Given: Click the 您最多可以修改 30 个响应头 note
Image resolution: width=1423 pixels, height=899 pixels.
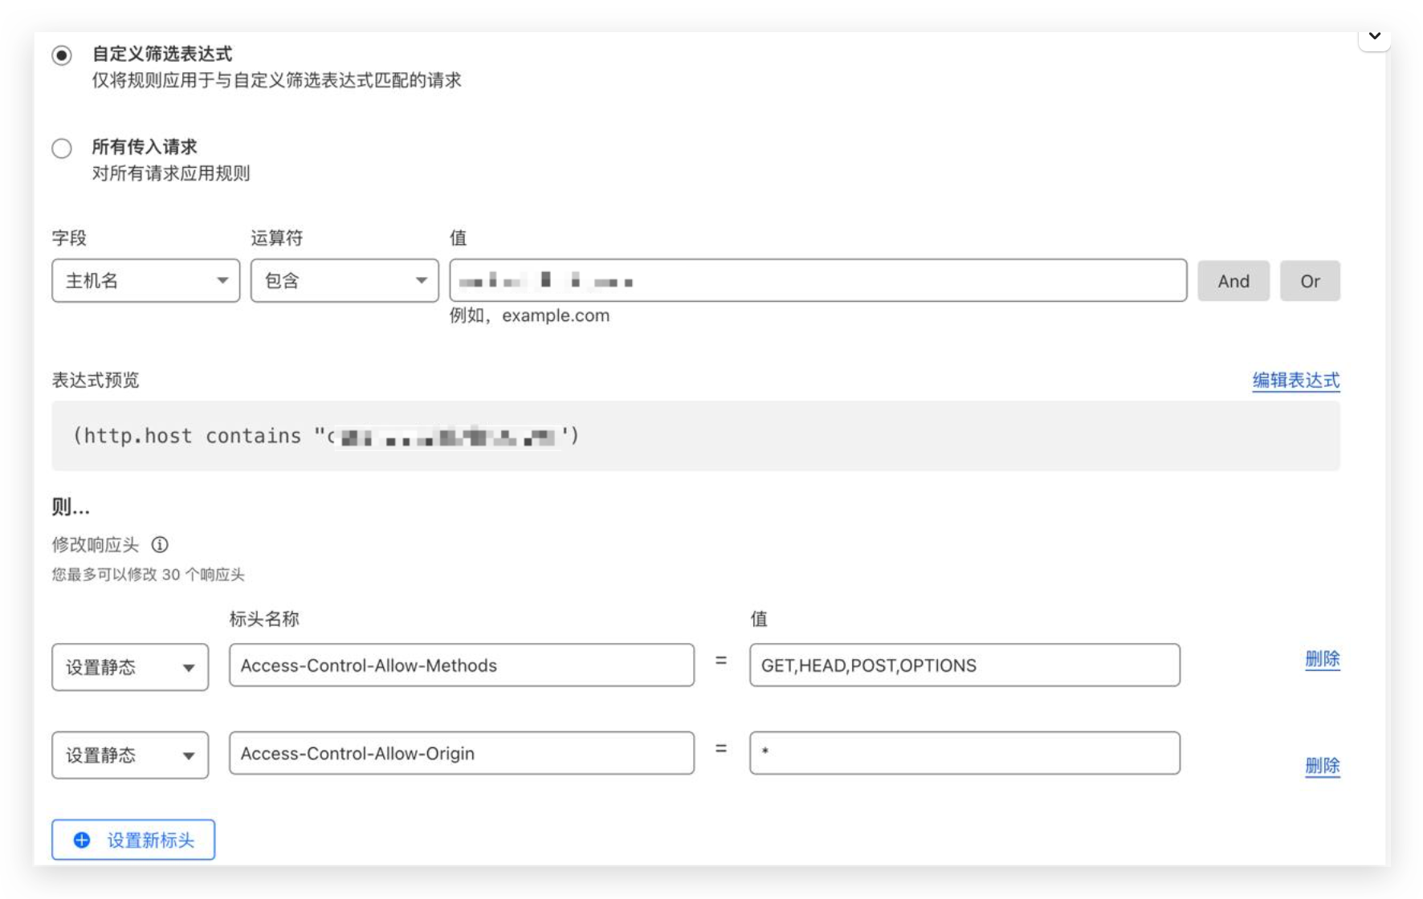Looking at the screenshot, I should (149, 575).
